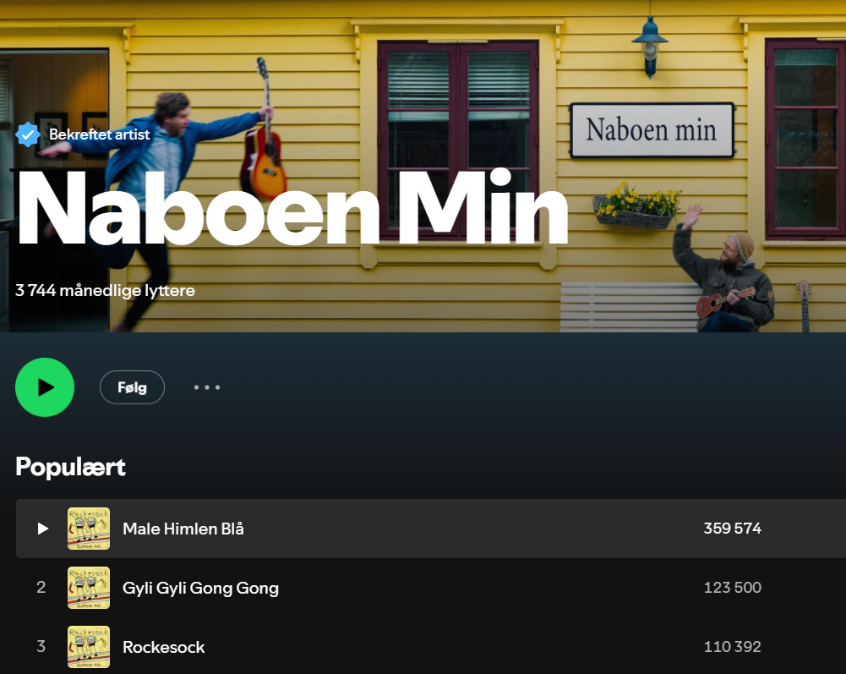Image resolution: width=846 pixels, height=674 pixels.
Task: Click the 3 744 månedlige lyttere text
Action: pos(105,291)
